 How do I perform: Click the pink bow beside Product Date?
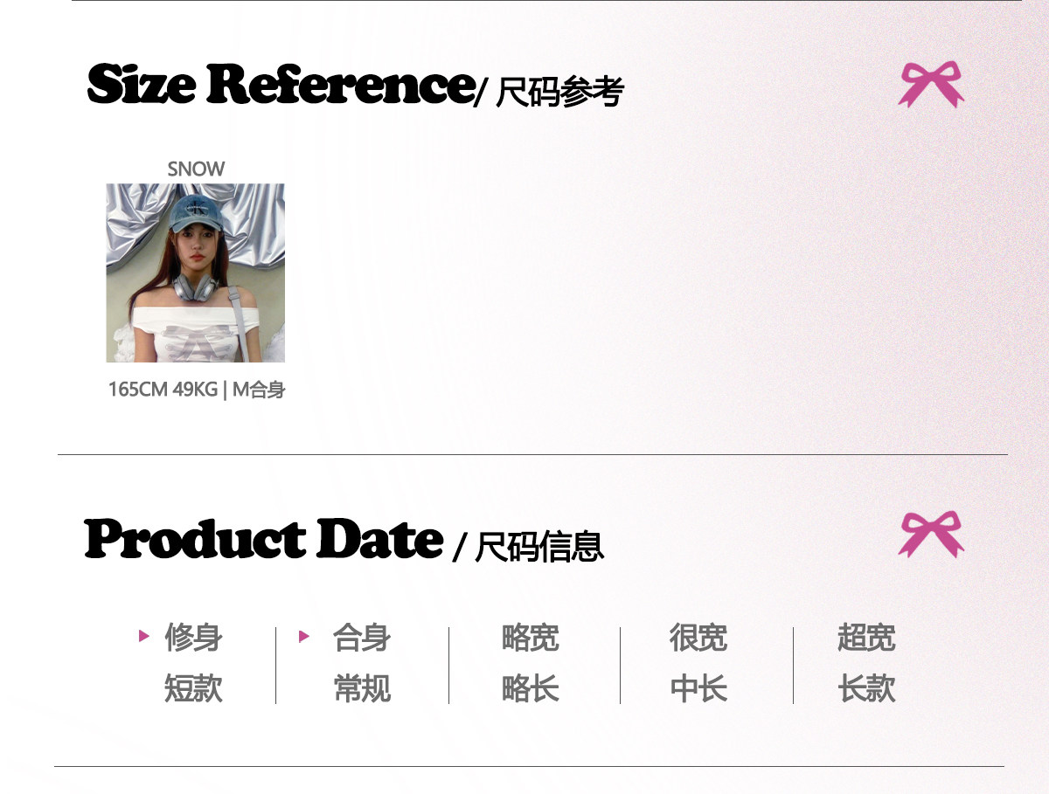click(931, 535)
